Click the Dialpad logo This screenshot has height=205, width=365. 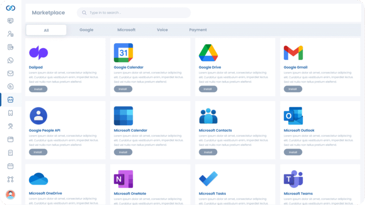pos(38,53)
